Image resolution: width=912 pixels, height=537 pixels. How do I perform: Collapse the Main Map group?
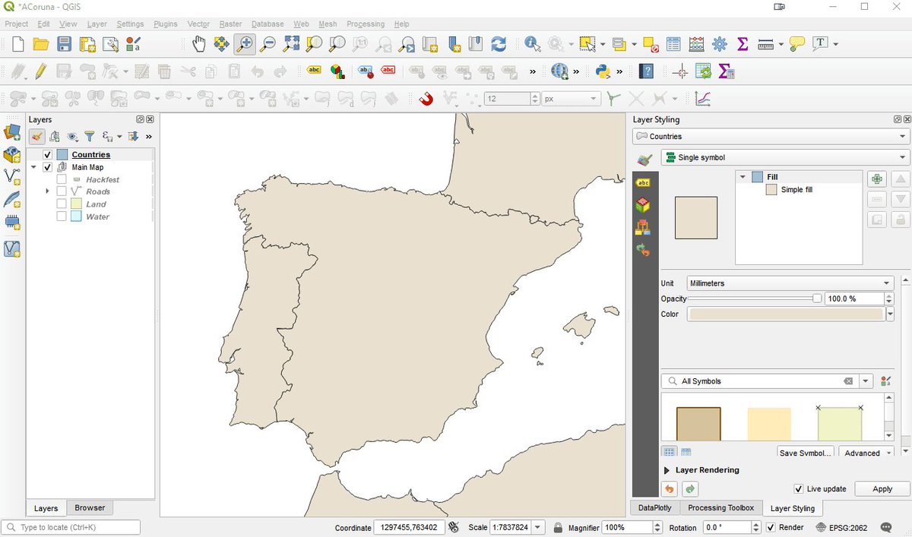[x=34, y=167]
